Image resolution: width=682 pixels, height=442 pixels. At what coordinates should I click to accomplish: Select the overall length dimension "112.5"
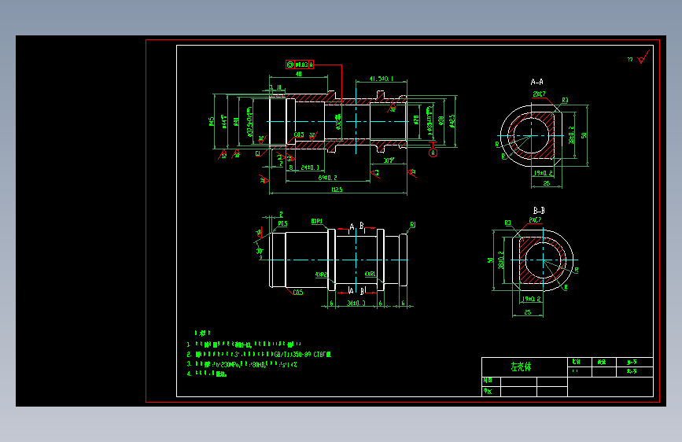337,190
